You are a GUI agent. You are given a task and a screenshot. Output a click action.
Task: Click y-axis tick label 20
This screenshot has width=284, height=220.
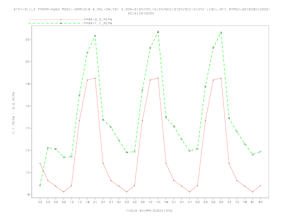pos(28,62)
